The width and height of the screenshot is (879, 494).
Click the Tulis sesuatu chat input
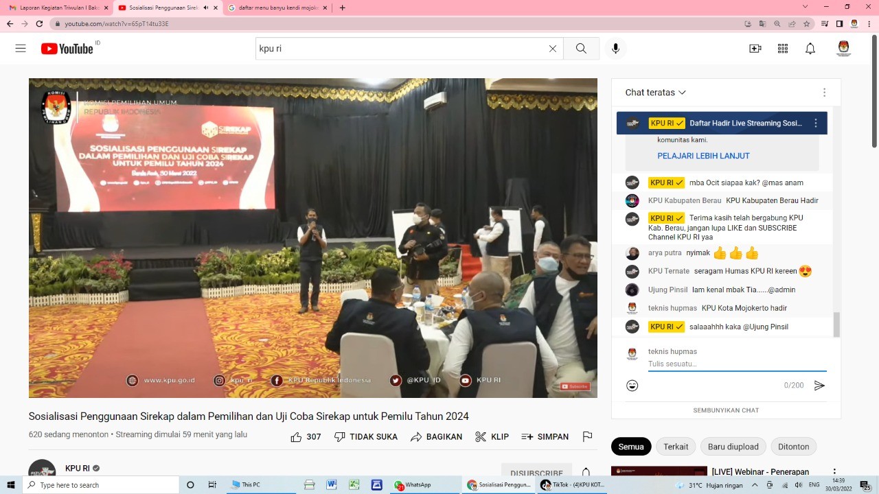[x=736, y=364]
